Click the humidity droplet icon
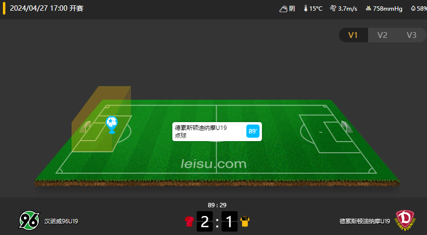Screen dimensions: 427x235 [413, 8]
